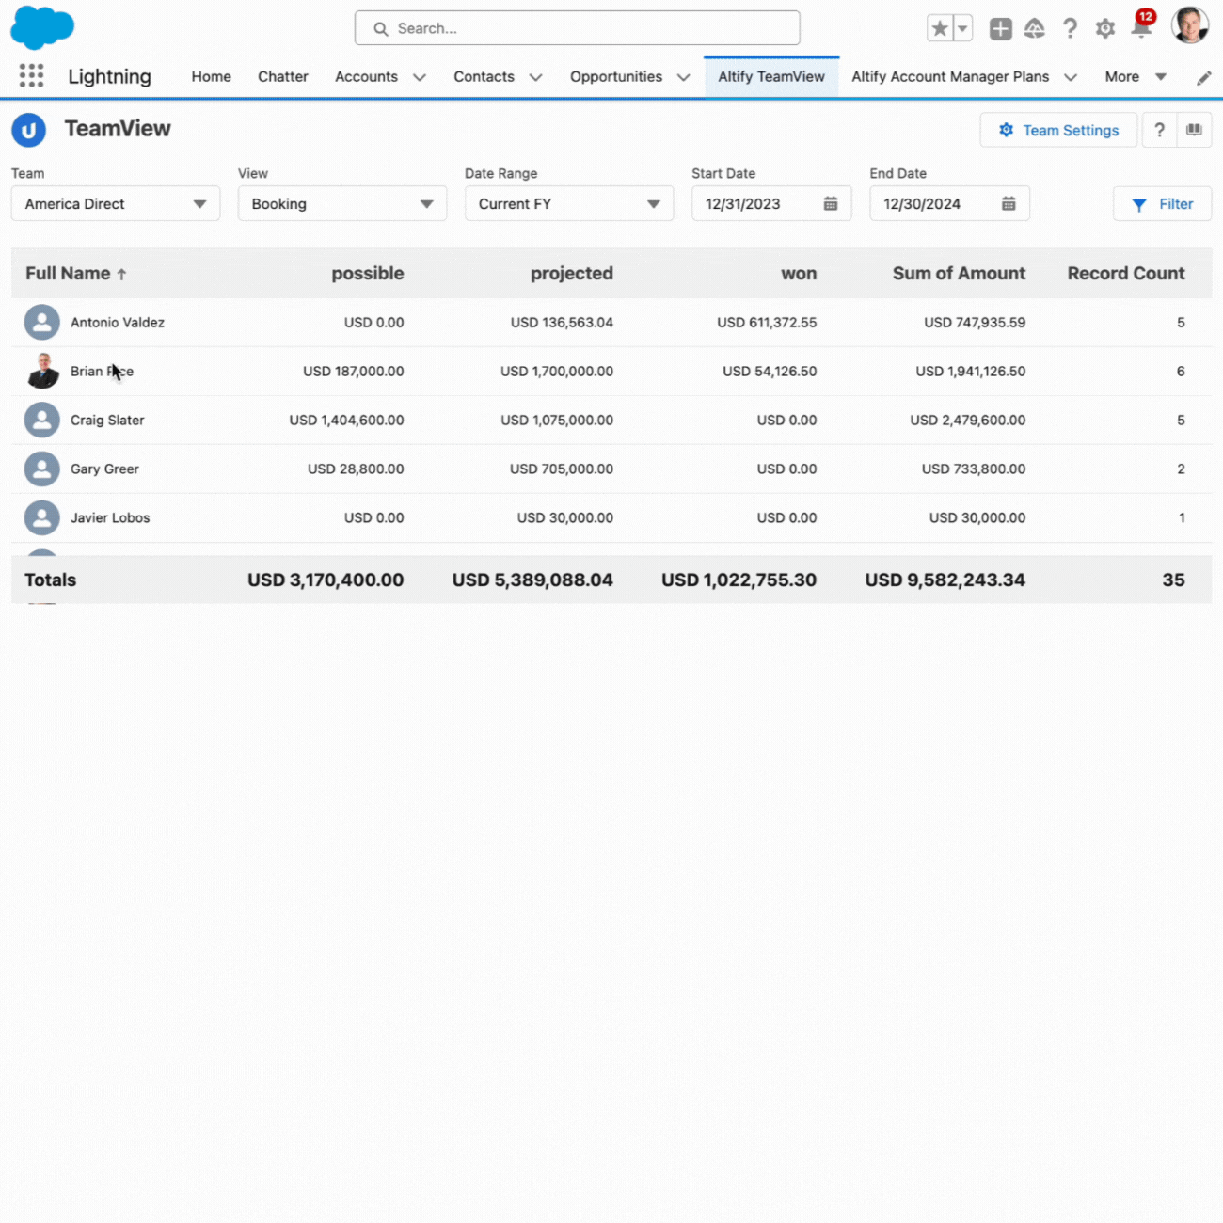This screenshot has width=1223, height=1223.
Task: Open Gary Greer name
Action: click(104, 469)
